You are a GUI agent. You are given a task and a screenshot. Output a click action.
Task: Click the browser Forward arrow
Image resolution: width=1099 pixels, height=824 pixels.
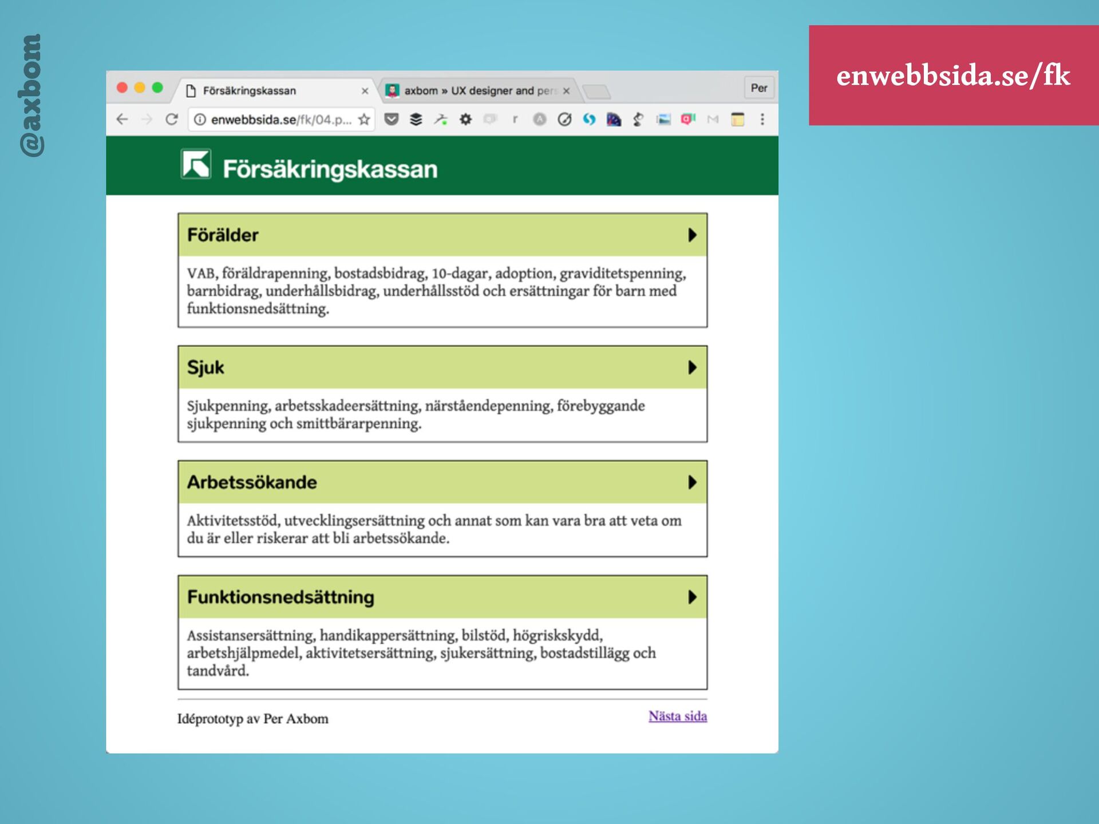(x=147, y=120)
